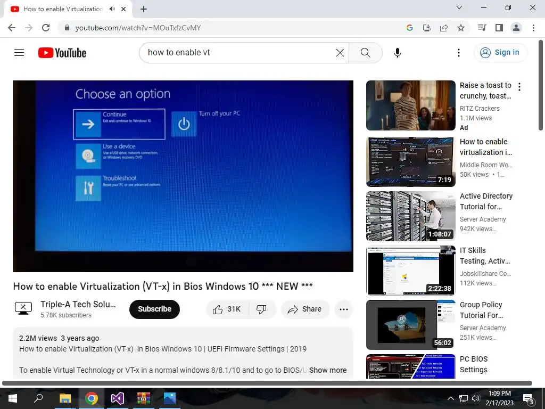Open 'How to enable virtualization i...' title

[486, 147]
